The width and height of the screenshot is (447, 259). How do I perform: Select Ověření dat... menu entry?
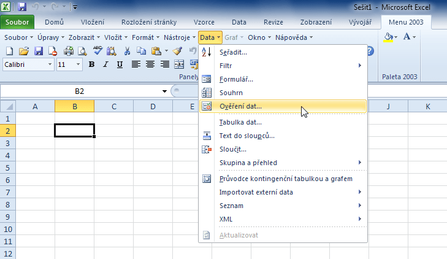tap(283, 106)
